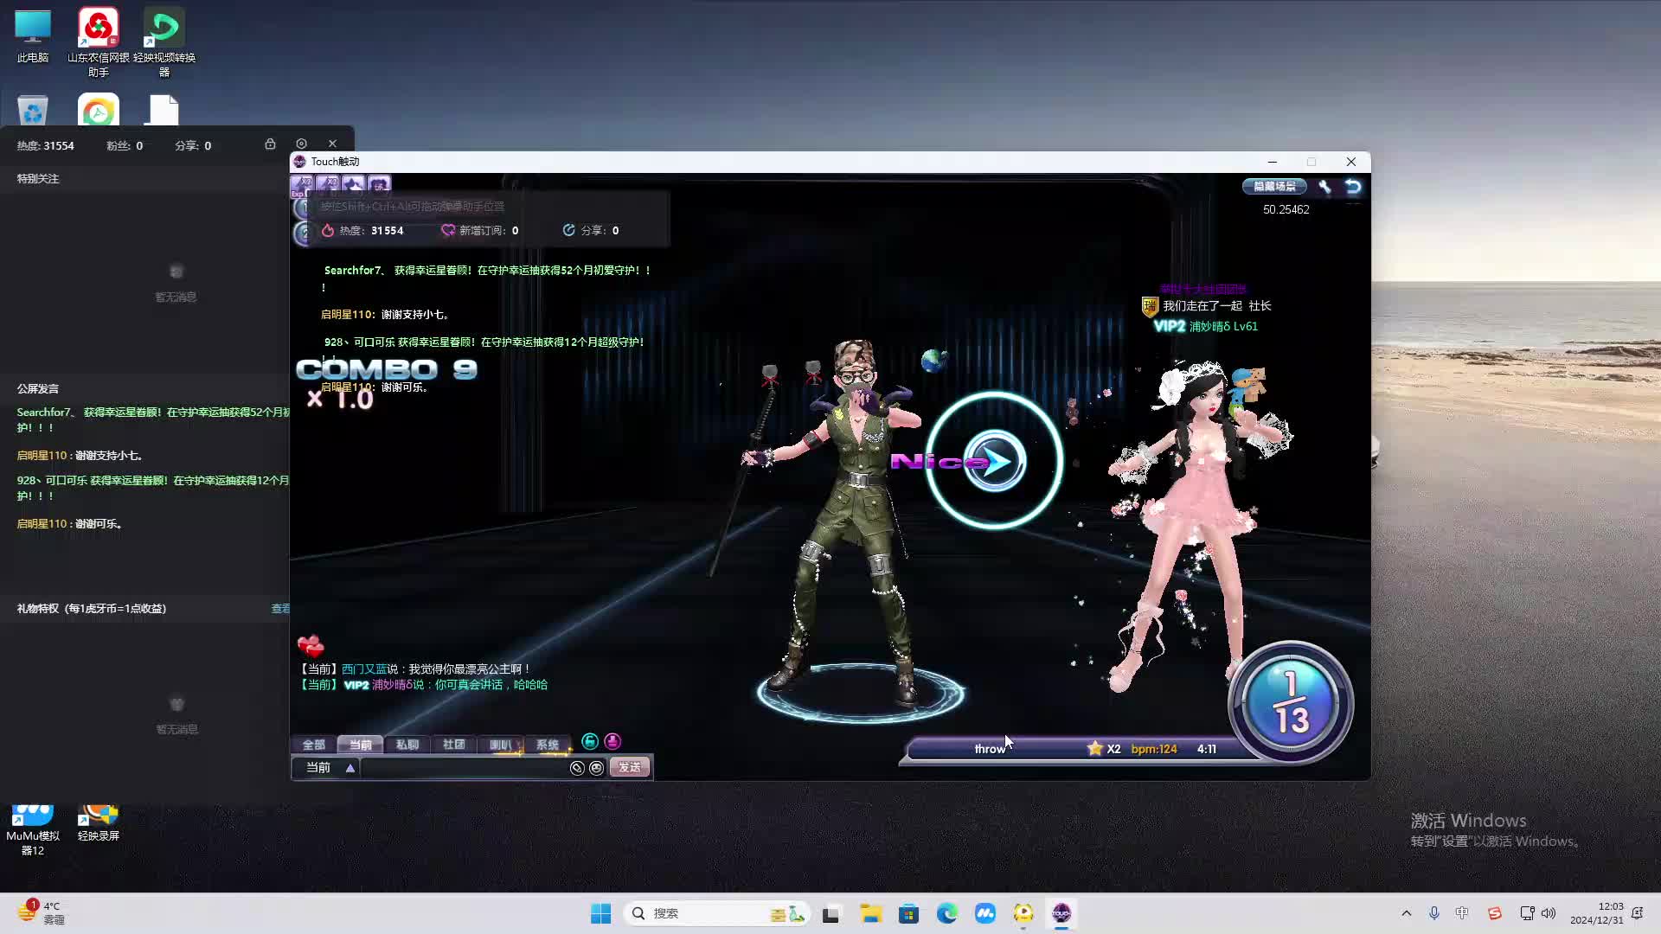The image size is (1661, 934).
Task: Click the chat message input field
Action: [x=463, y=768]
